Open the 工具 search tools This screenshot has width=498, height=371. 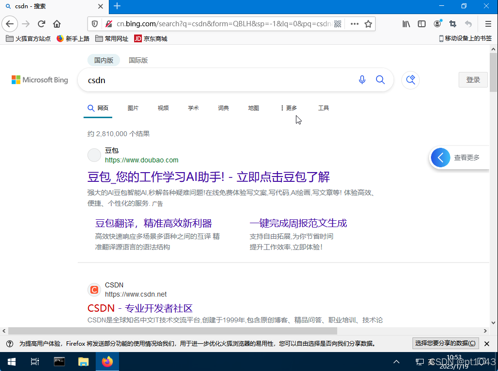tap(324, 108)
